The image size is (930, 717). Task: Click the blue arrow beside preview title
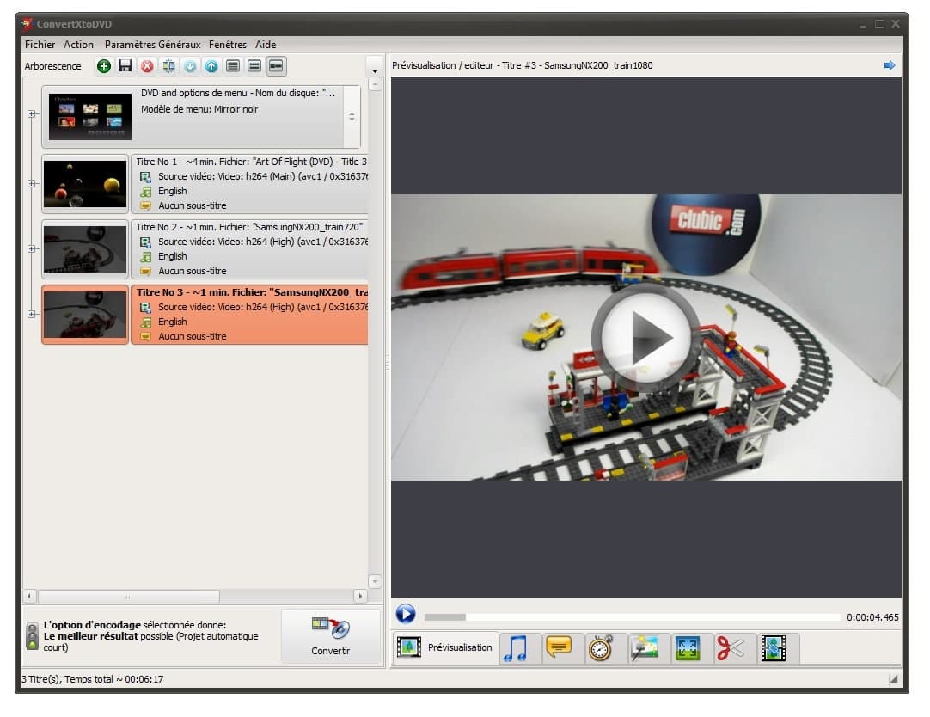[x=889, y=65]
